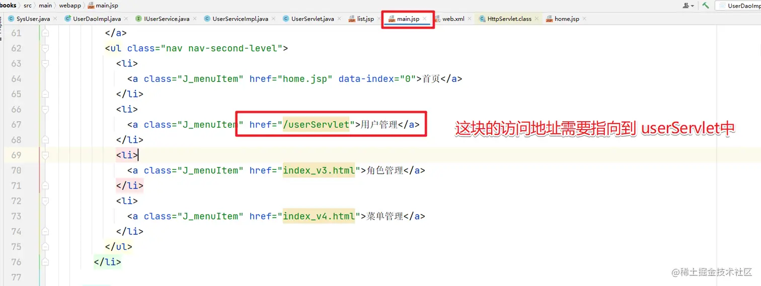This screenshot has height=286, width=761.
Task: Click line number 70 in the gutter
Action: [x=16, y=170]
